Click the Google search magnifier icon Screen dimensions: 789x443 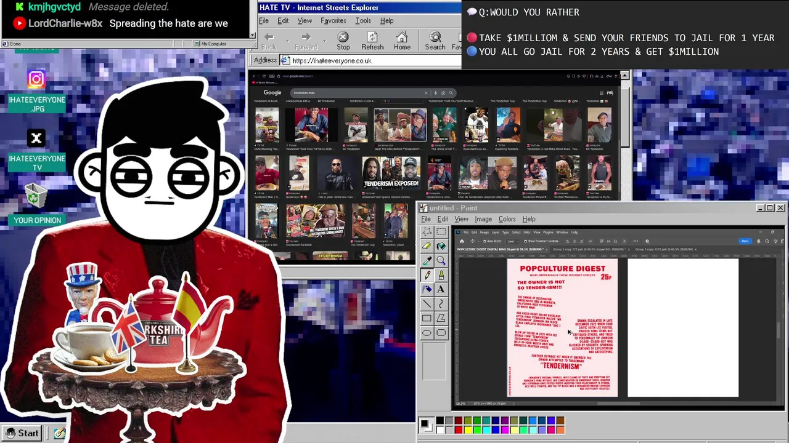pyautogui.click(x=451, y=93)
